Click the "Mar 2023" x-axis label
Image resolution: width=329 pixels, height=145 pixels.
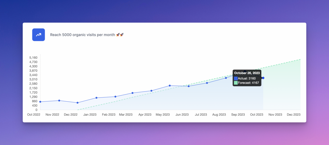(126, 115)
